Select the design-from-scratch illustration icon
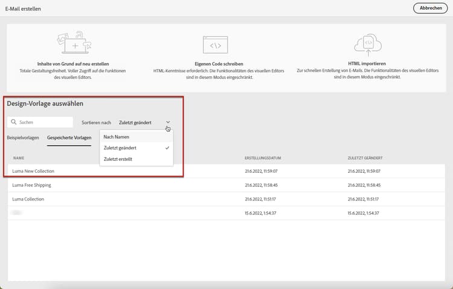Image resolution: width=453 pixels, height=289 pixels. (x=74, y=42)
